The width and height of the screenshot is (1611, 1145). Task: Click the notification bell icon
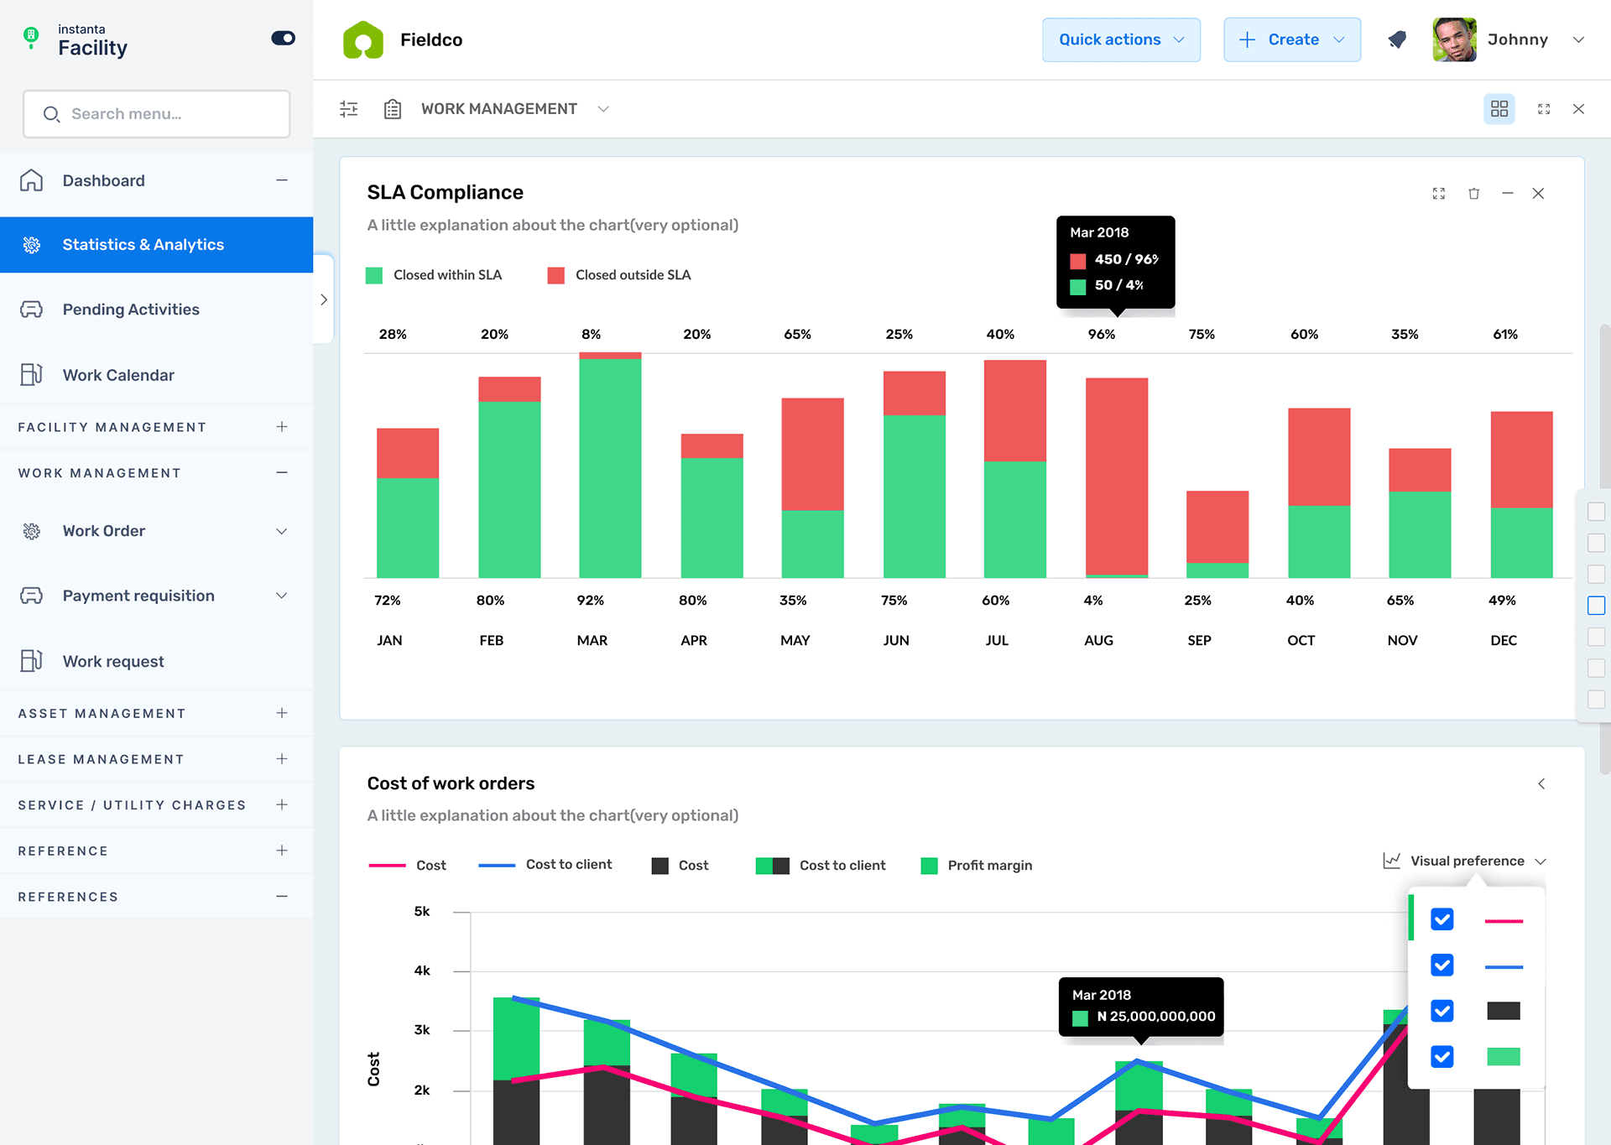pos(1397,39)
